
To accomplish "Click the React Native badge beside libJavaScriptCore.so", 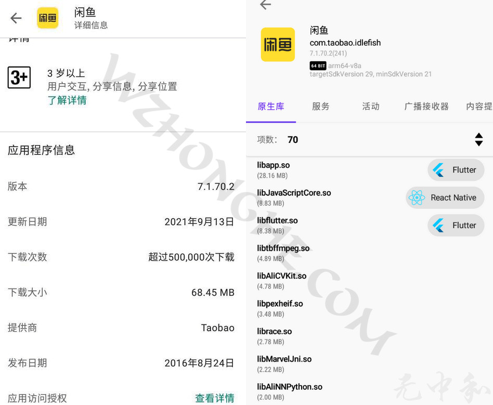I will 445,198.
